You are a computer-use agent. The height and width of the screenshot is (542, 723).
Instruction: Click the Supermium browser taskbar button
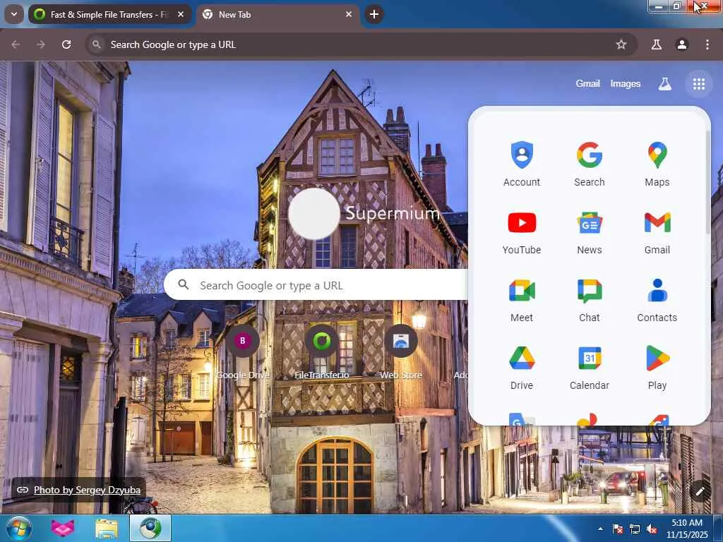tap(150, 528)
